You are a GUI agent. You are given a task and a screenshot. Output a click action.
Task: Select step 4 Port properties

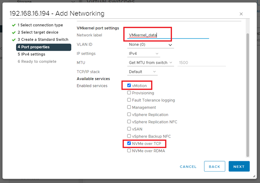pyautogui.click(x=44, y=47)
